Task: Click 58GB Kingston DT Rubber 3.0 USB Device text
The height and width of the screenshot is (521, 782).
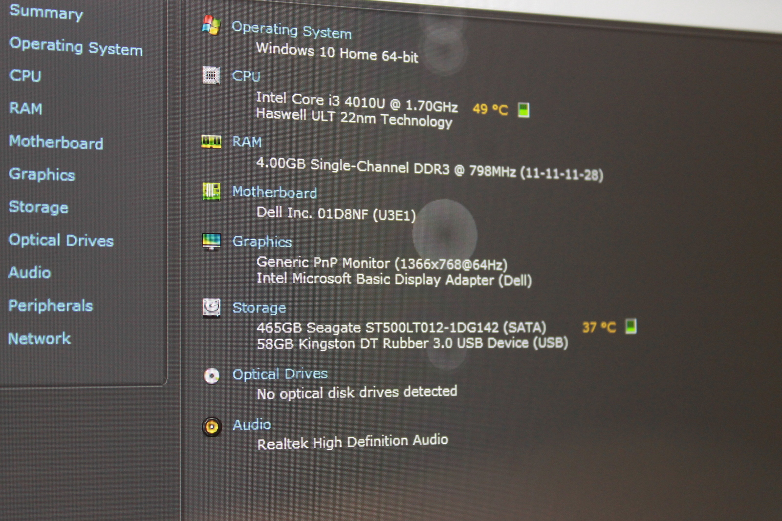Action: 413,343
